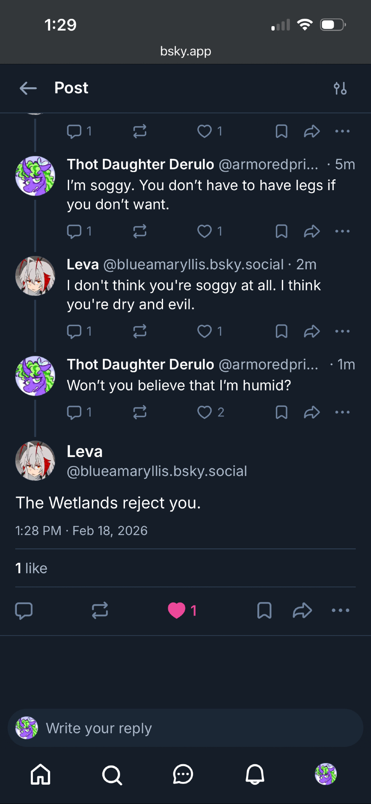Open my profile from bottom navigation avatar
The width and height of the screenshot is (371, 804).
[x=326, y=774]
